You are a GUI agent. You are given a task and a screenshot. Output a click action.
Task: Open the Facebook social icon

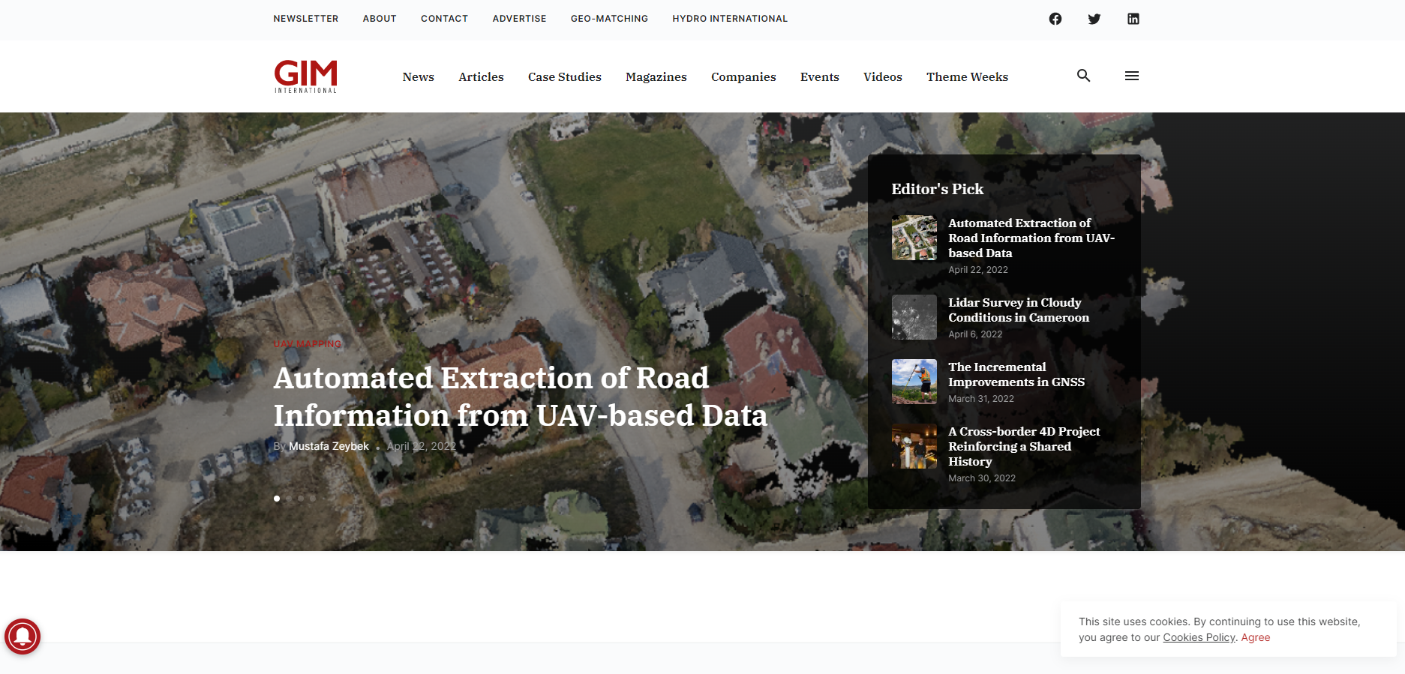click(1055, 19)
